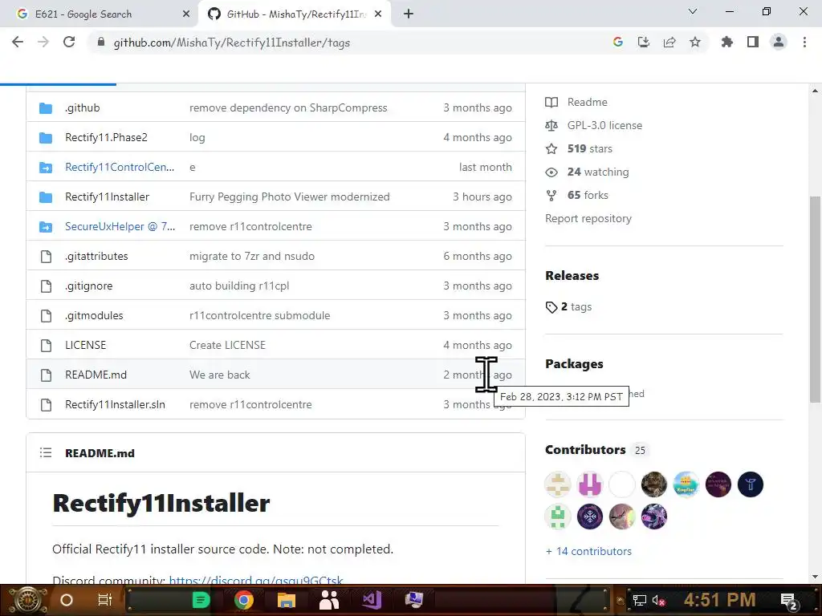Close the GitHub tab
822x616 pixels.
[378, 14]
